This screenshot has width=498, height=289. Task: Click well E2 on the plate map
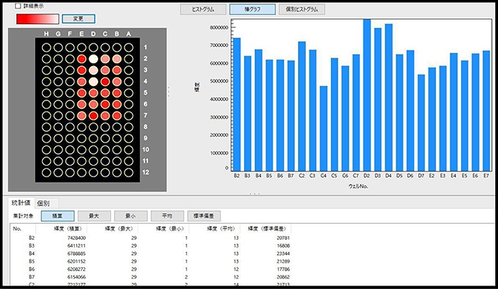click(x=82, y=59)
